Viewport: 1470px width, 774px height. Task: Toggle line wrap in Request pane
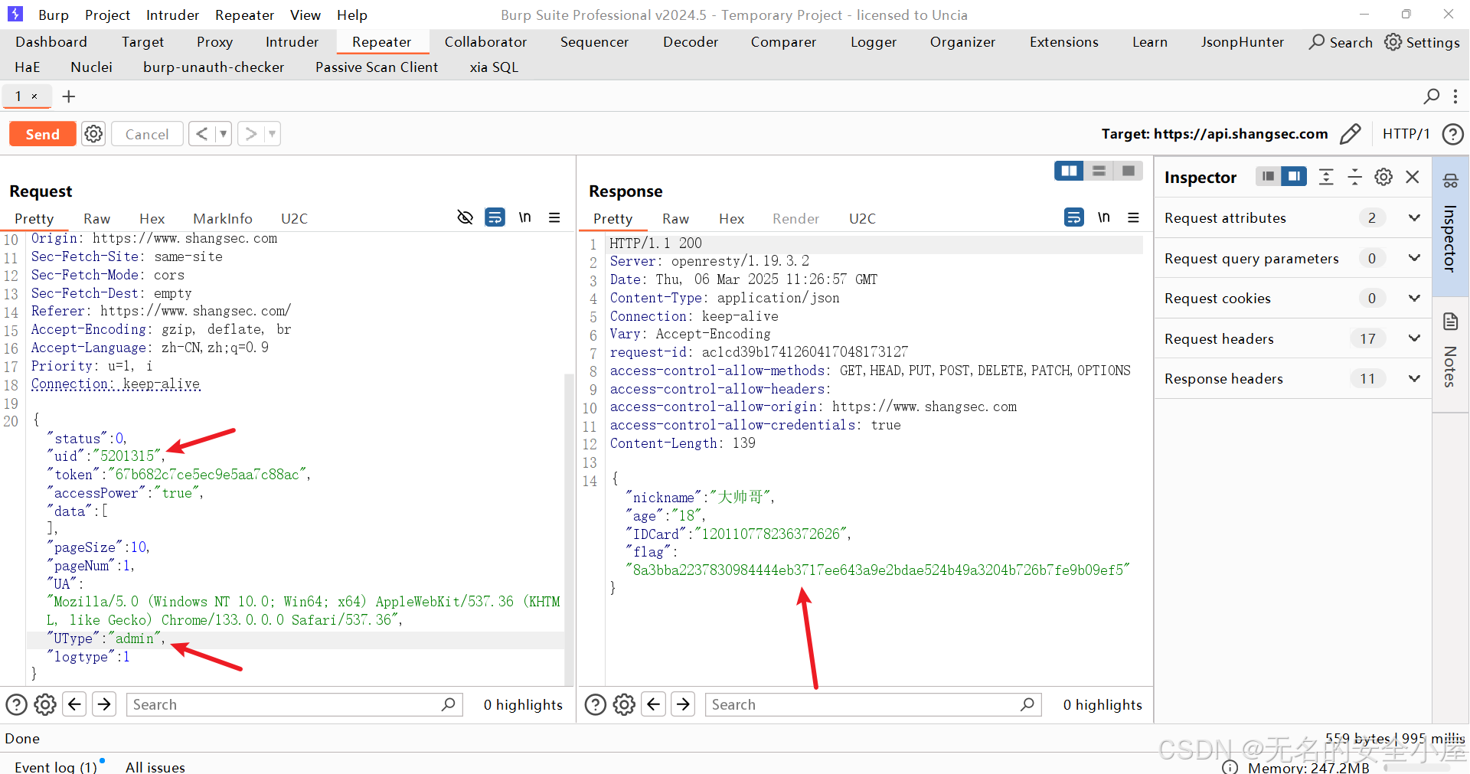pos(495,217)
